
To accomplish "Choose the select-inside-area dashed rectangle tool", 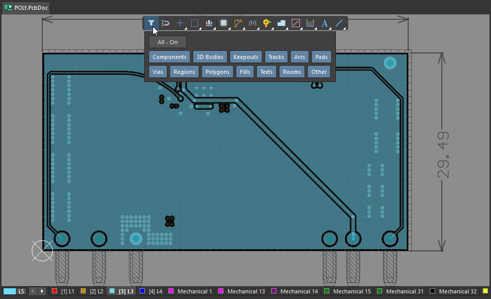I will [195, 23].
